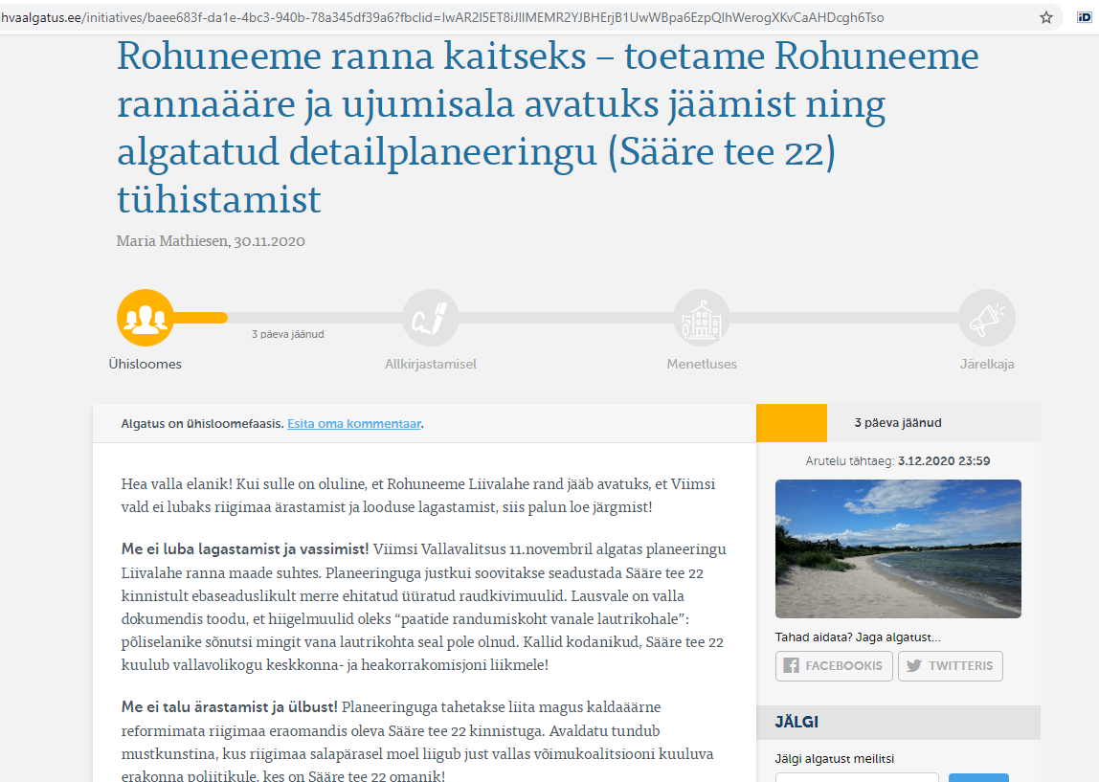Click the orange phase progress bar

click(x=200, y=318)
